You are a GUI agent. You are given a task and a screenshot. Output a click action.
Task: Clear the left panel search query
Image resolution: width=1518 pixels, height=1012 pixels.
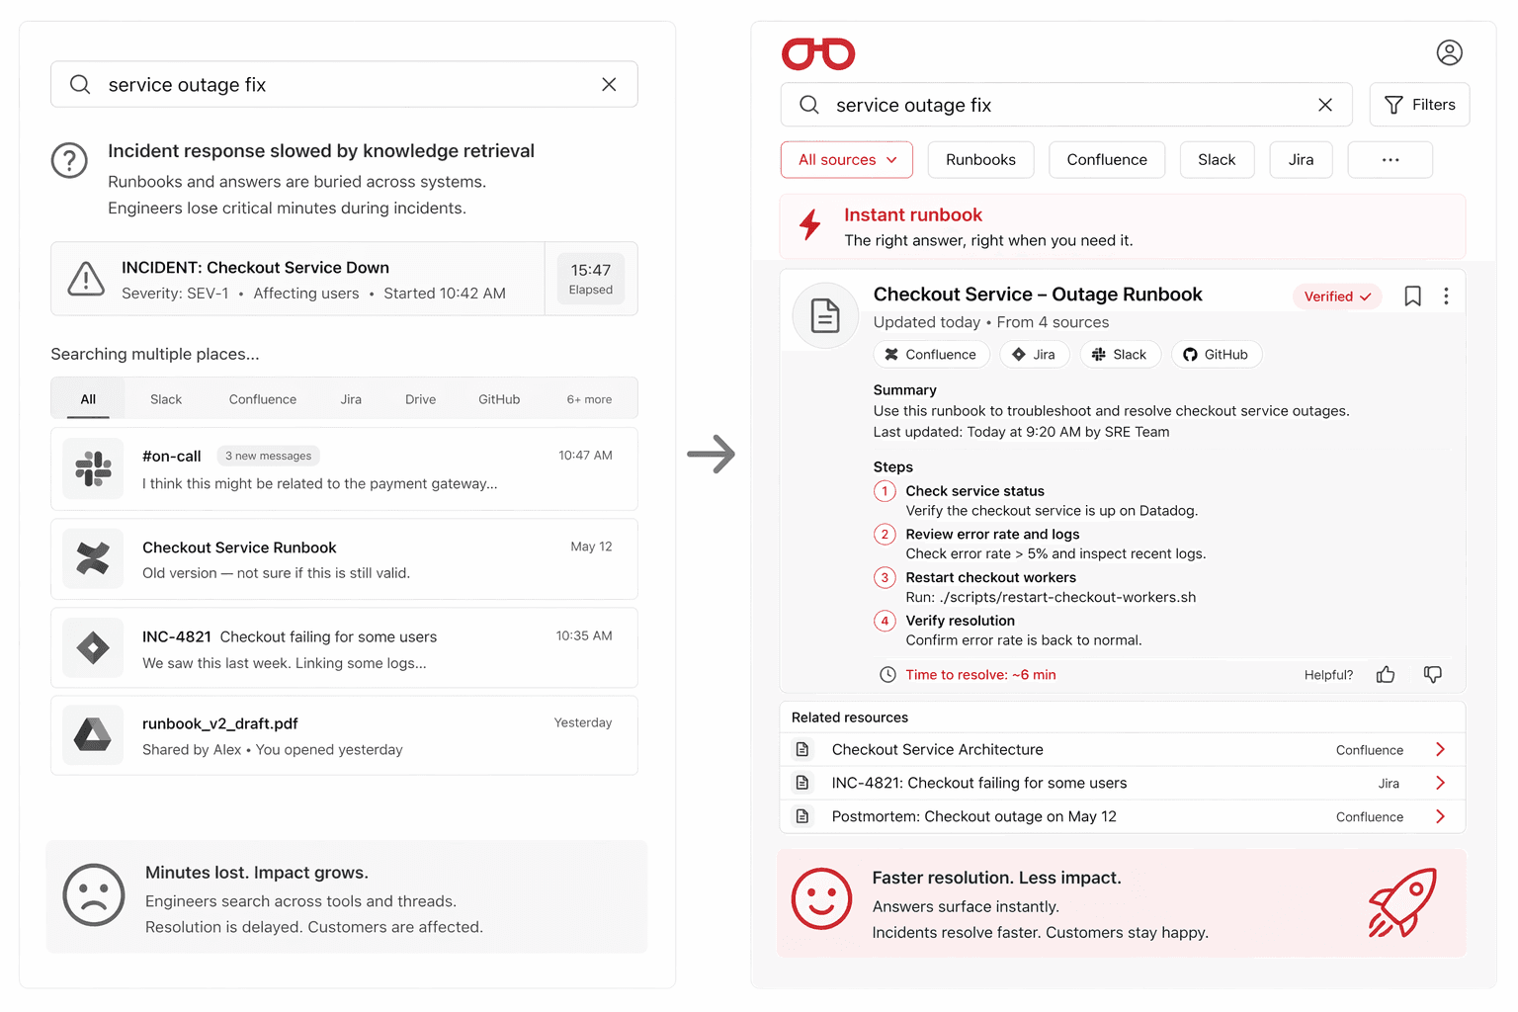[x=609, y=85]
